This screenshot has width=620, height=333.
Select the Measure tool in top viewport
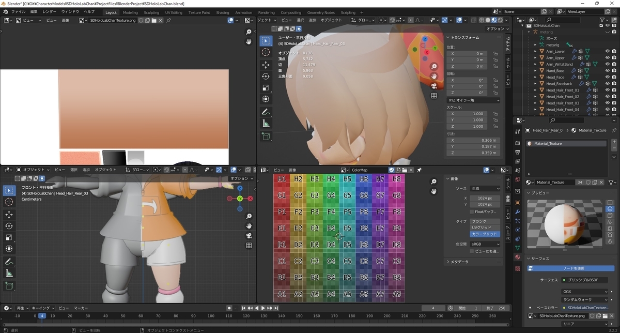coord(265,124)
